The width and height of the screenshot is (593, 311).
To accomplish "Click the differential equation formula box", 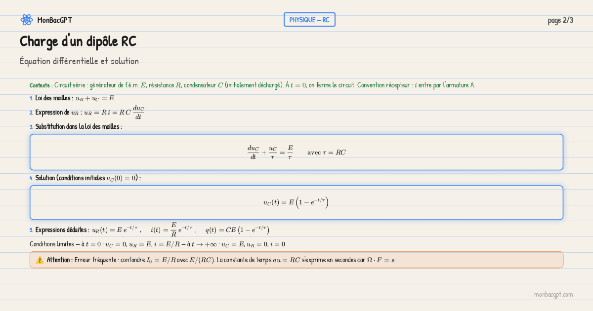I will (x=296, y=152).
